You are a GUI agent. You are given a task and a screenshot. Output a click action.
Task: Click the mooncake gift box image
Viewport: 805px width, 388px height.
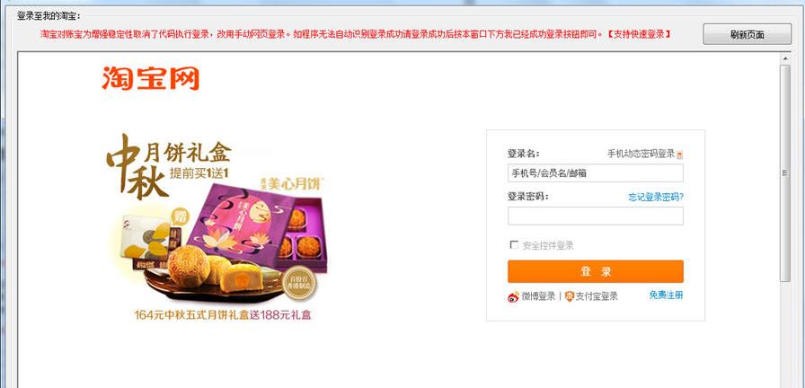(258, 227)
